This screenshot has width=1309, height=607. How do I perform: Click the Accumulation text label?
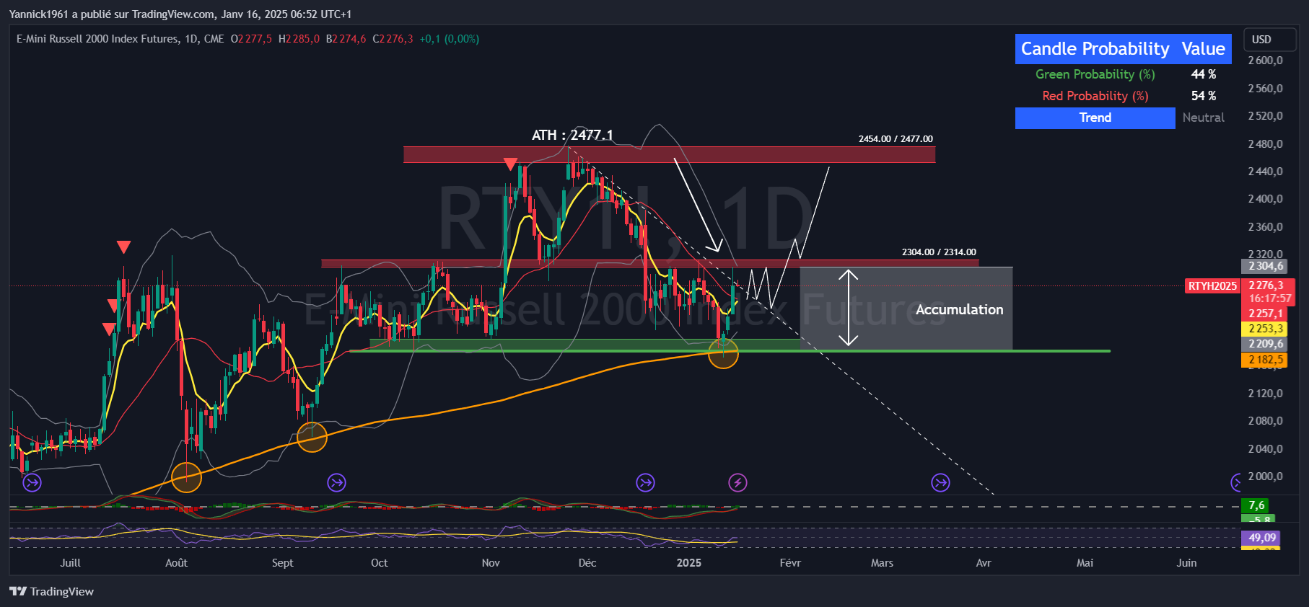click(959, 309)
